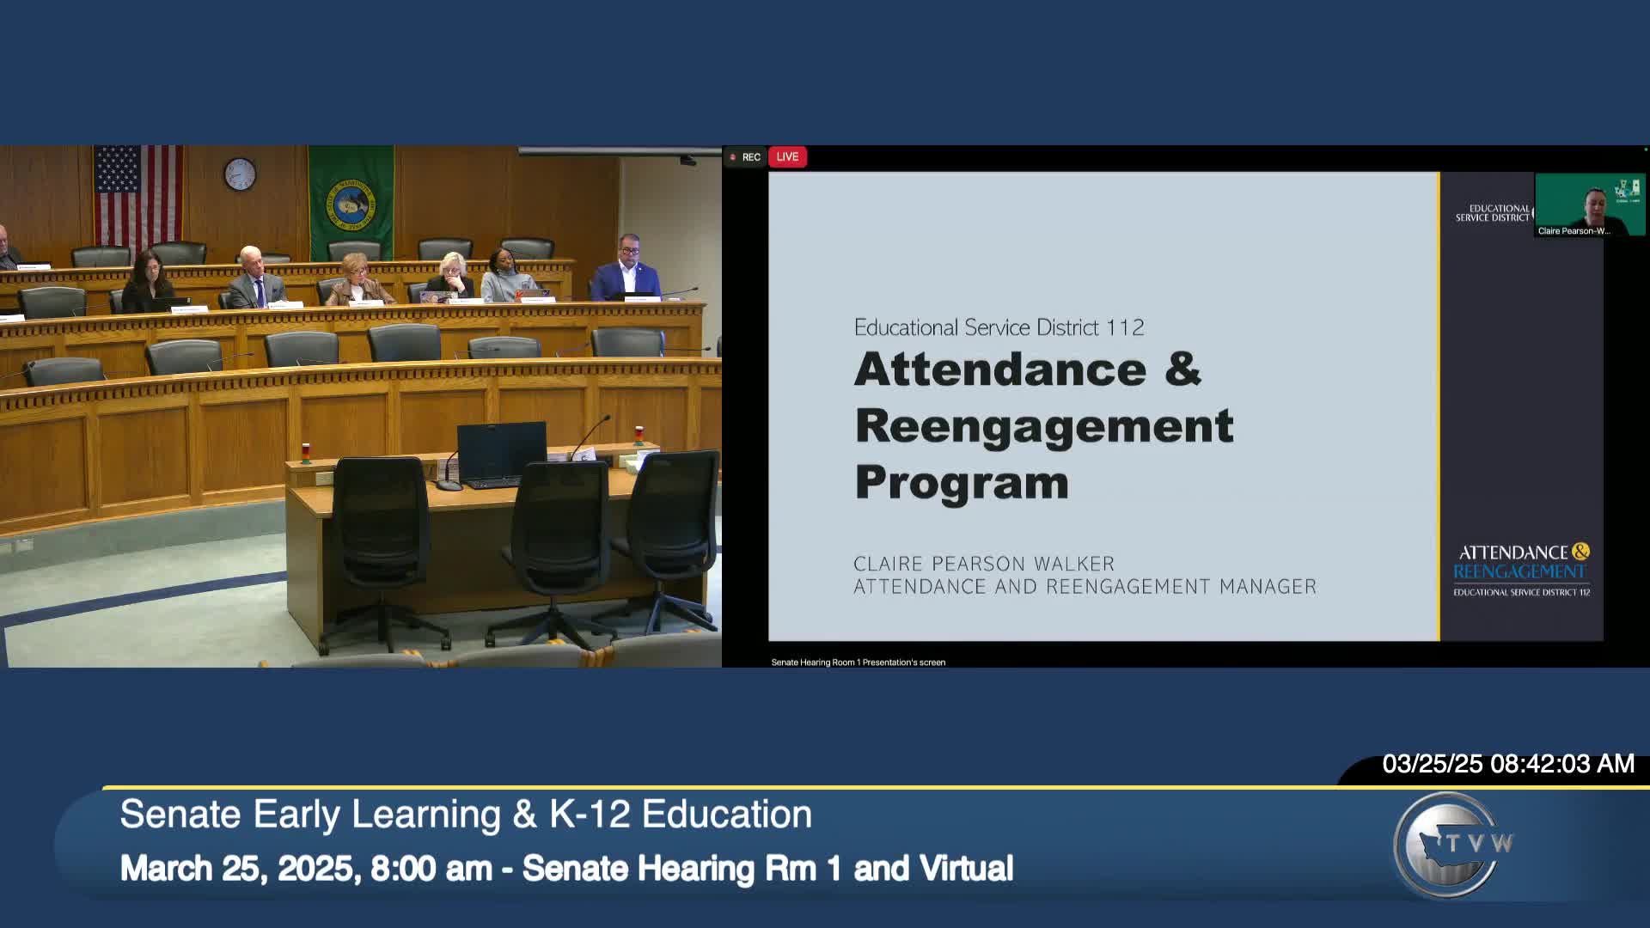The image size is (1650, 928).
Task: Click the 'EDUCATIONAL SERVICE DISTRICT' header text on slide
Action: [x=1494, y=213]
